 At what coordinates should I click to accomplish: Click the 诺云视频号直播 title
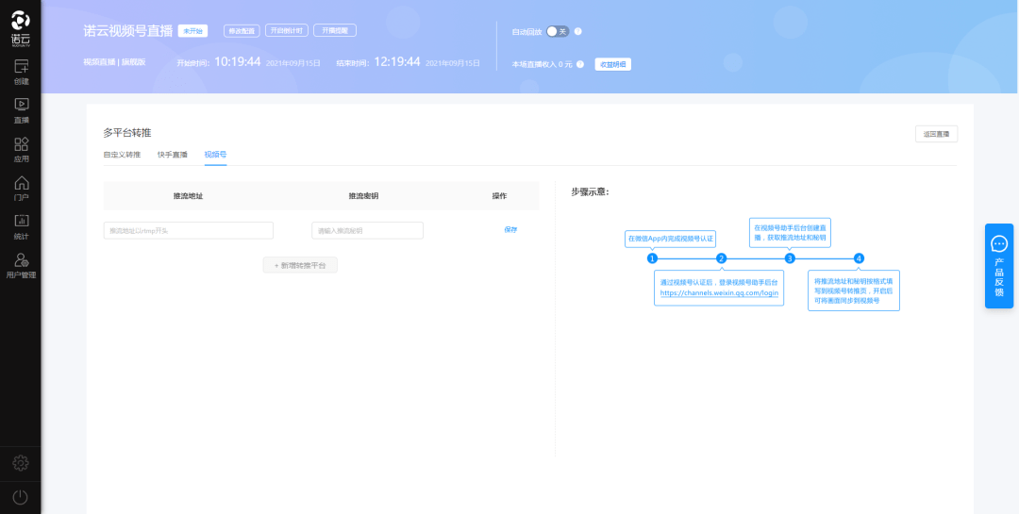click(128, 30)
